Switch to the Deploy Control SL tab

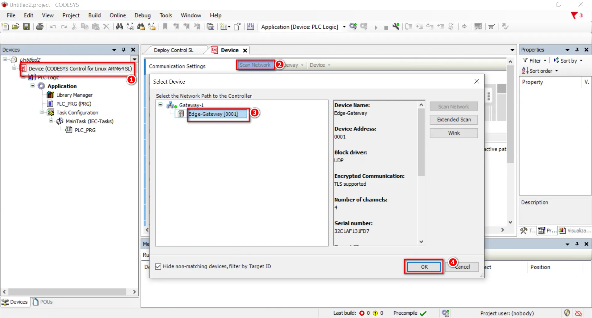tap(174, 50)
